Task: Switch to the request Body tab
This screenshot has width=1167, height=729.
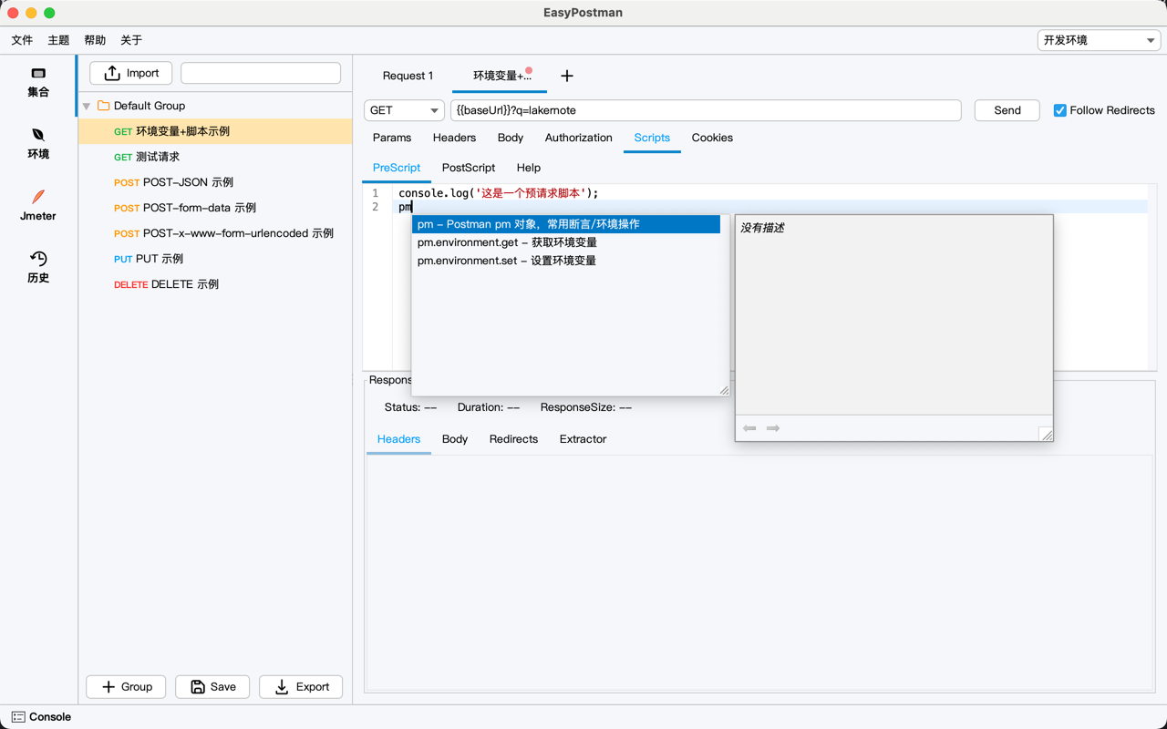Action: (511, 138)
